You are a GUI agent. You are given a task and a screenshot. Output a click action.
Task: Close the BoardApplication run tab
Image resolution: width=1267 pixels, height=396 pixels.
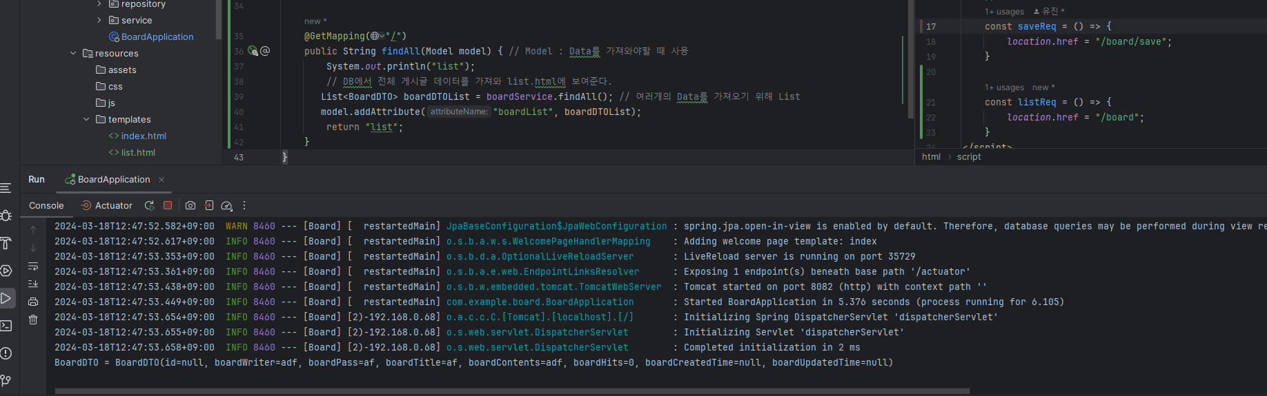(x=161, y=180)
